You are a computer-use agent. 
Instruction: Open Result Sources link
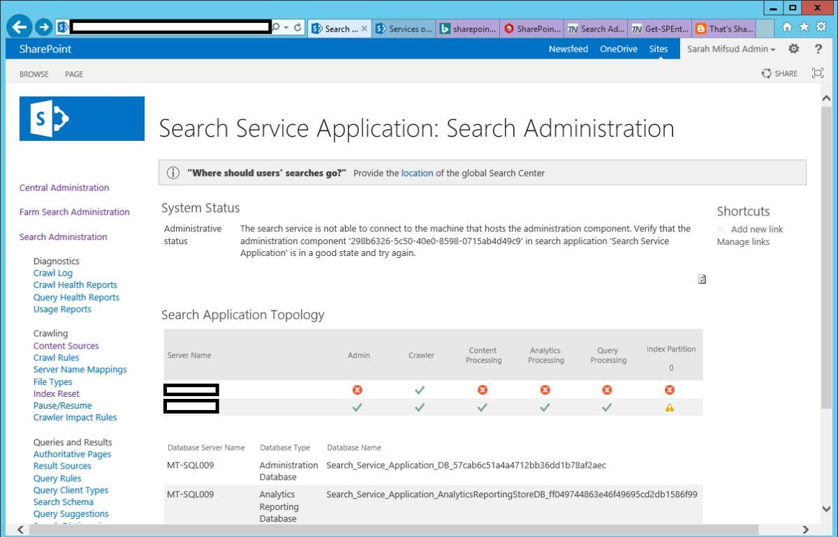tap(62, 467)
